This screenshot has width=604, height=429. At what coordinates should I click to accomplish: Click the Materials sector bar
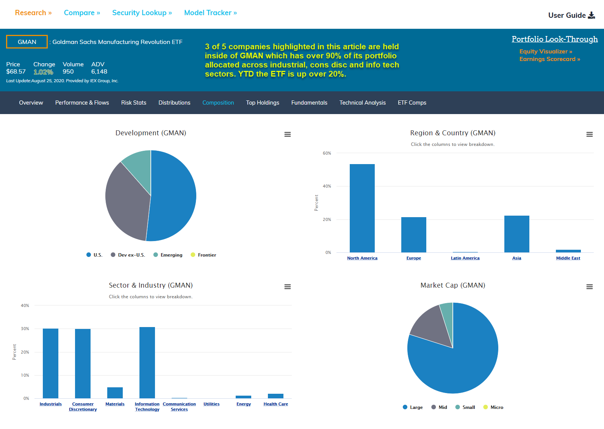point(115,393)
